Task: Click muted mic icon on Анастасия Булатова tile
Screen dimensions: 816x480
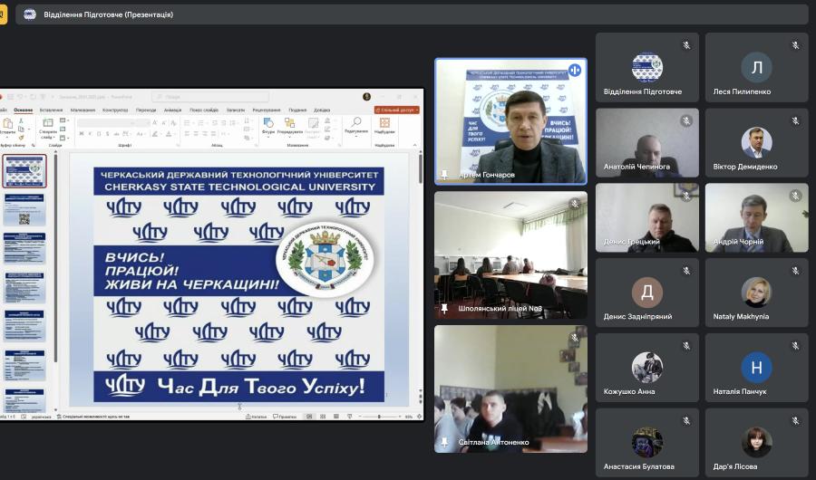Action: [686, 420]
